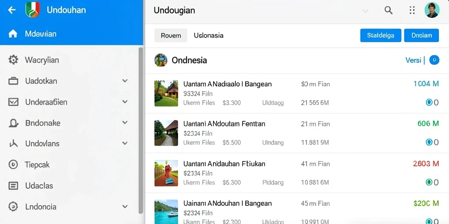
Task: Click the green 606 M value
Action: point(428,123)
